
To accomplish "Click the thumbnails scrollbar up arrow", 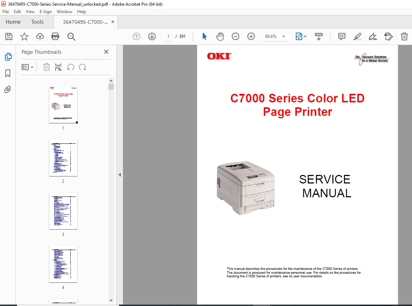I will tap(111, 81).
